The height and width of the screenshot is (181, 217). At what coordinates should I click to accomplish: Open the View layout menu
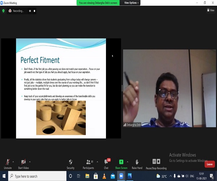[x=210, y=10]
